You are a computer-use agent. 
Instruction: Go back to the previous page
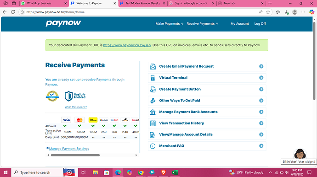click(5, 12)
